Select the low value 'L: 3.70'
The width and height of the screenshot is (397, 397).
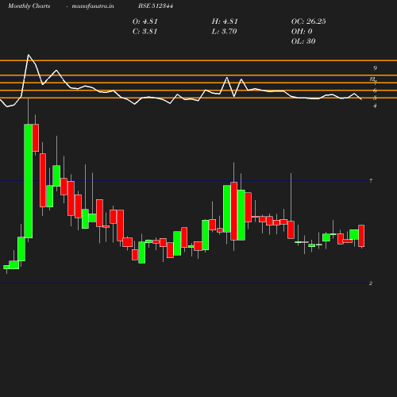pos(225,32)
